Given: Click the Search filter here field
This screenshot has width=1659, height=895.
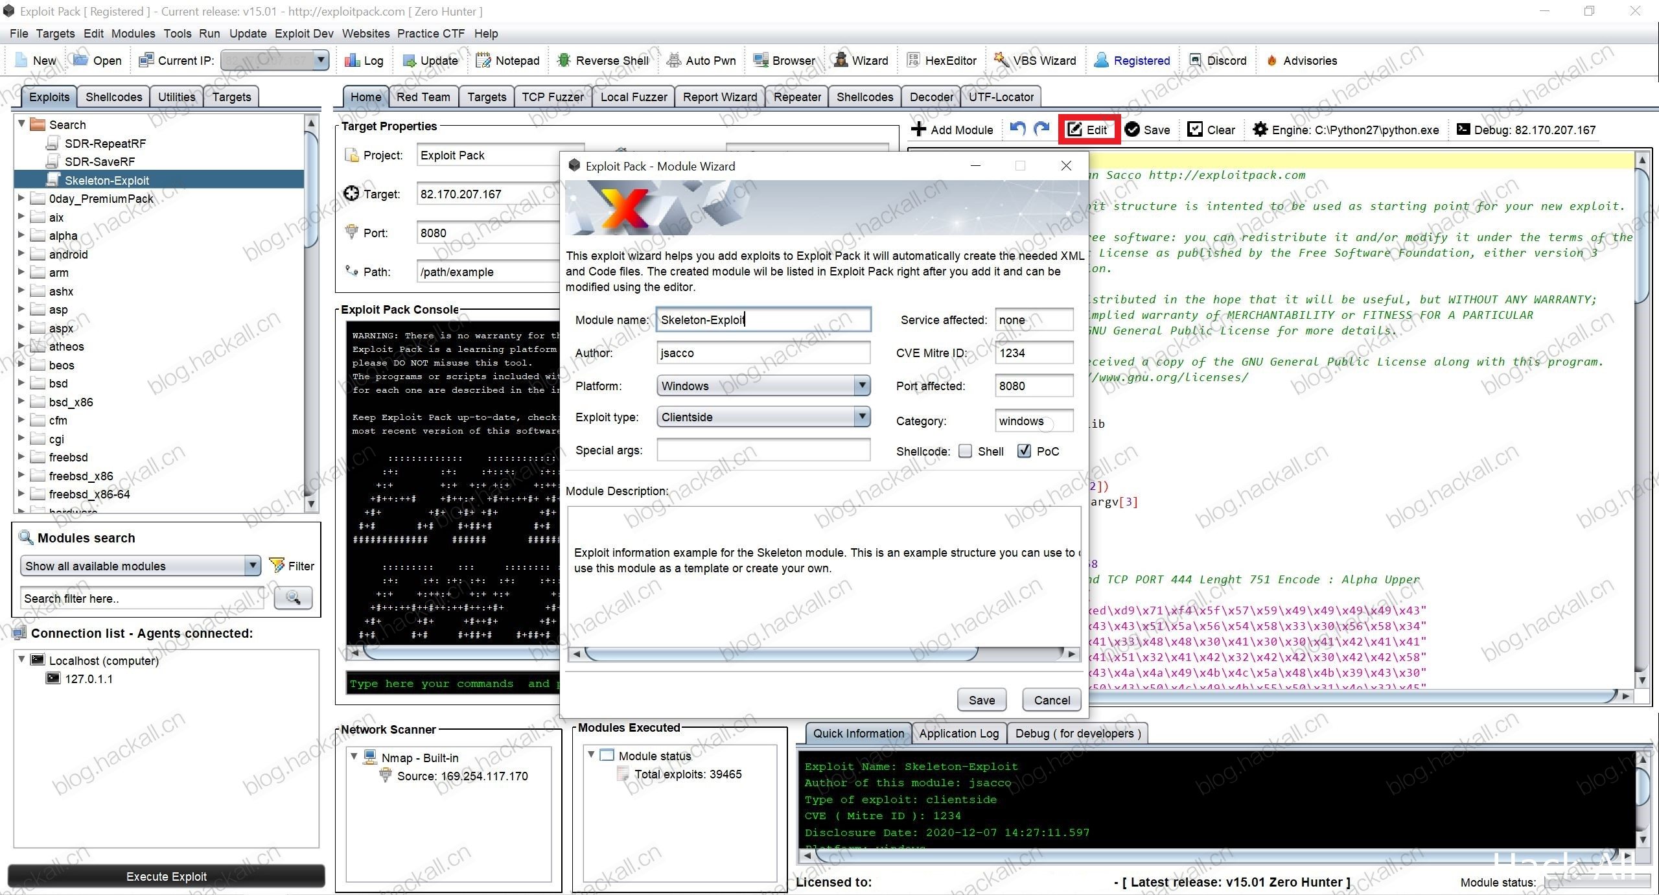Looking at the screenshot, I should pyautogui.click(x=143, y=598).
